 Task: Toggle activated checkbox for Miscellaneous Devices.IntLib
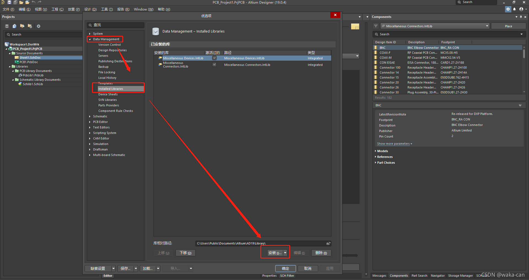(214, 58)
